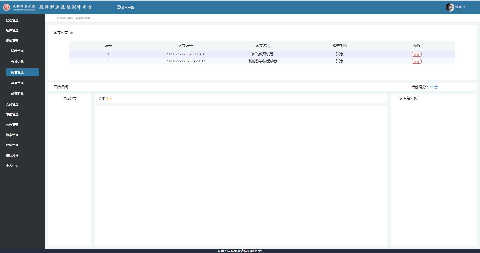The height and width of the screenshot is (253, 480).
Task: Click the 新的教研试卷 paper name
Action: 263,54
